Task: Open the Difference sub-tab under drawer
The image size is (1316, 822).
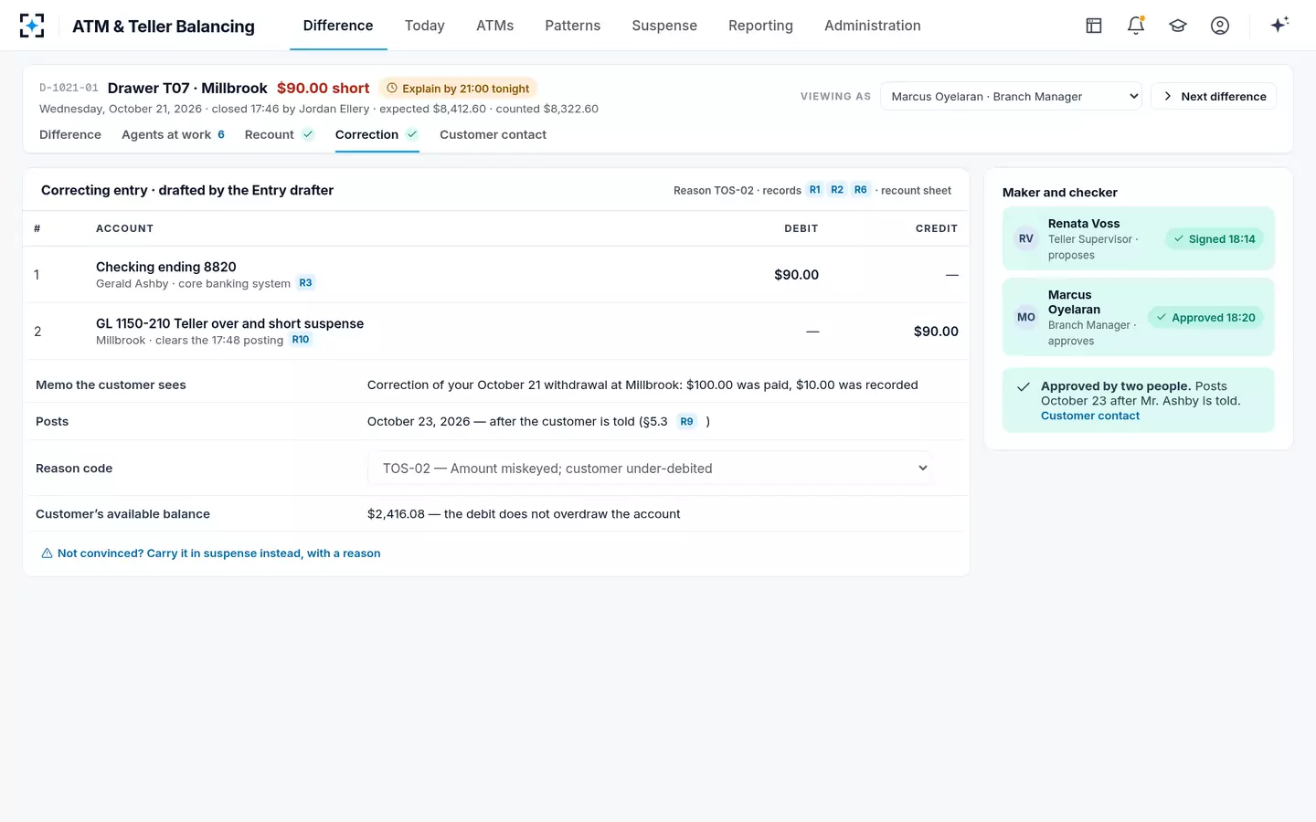Action: tap(70, 134)
